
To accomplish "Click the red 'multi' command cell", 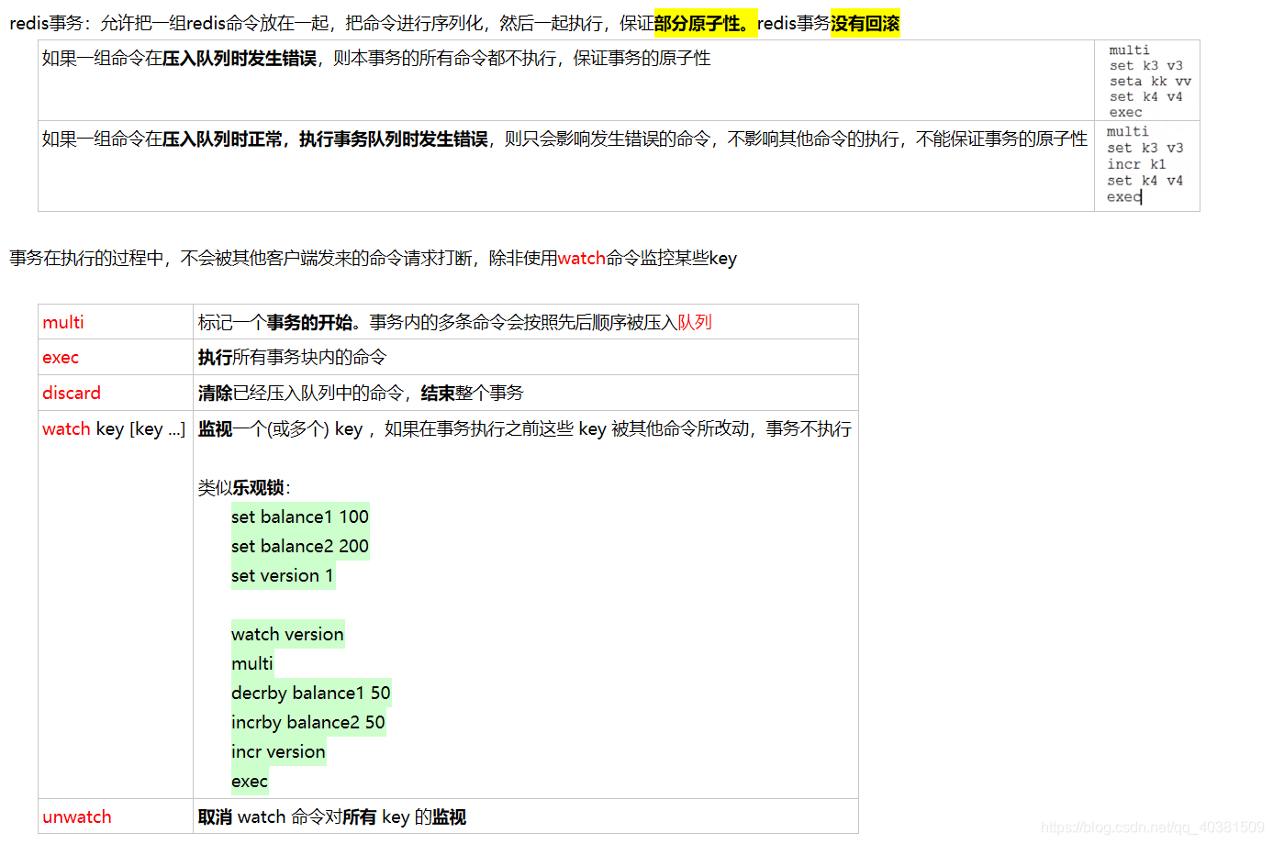I will click(x=116, y=322).
